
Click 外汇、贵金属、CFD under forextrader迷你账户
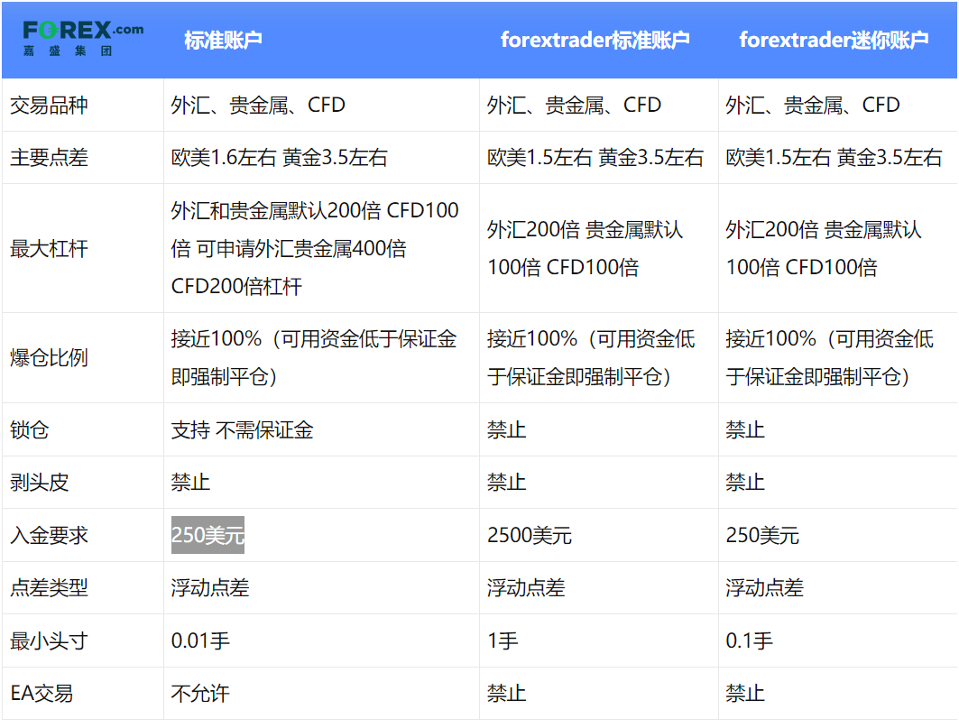(x=813, y=106)
